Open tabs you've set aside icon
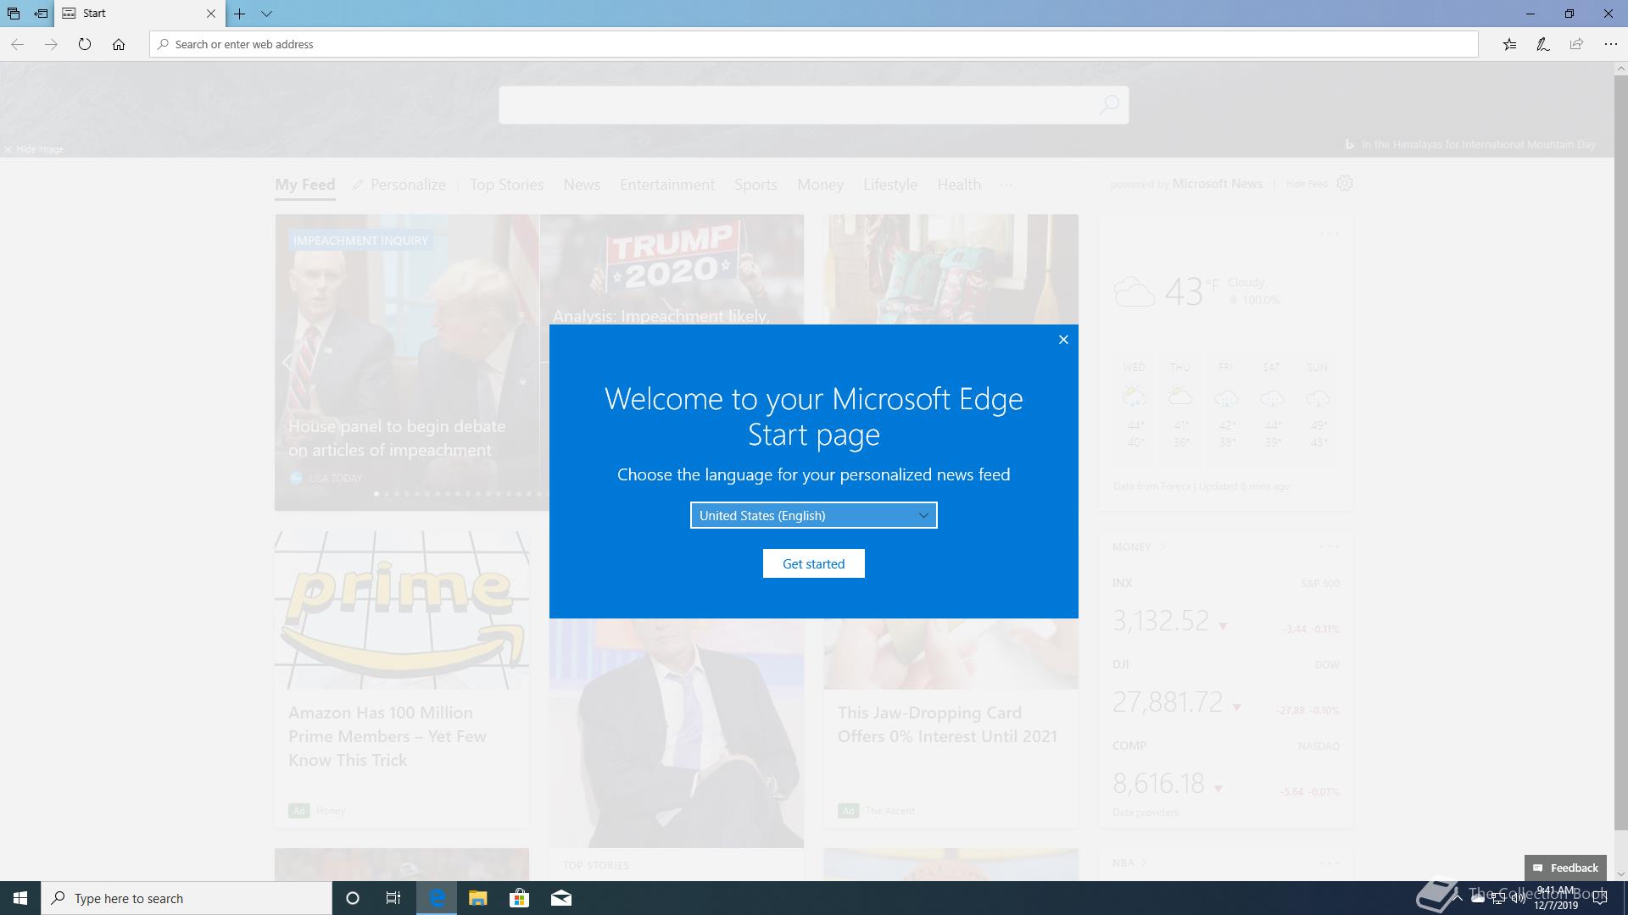 tap(14, 14)
